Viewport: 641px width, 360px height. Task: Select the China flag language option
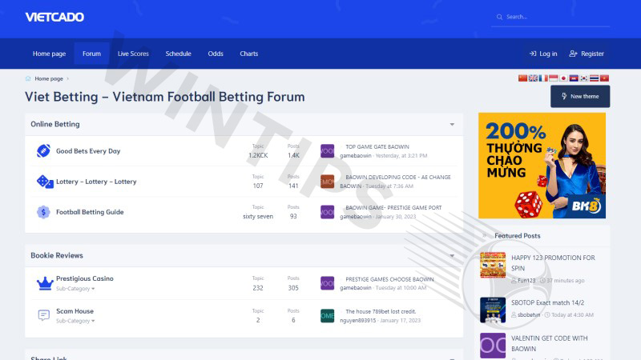coord(522,78)
